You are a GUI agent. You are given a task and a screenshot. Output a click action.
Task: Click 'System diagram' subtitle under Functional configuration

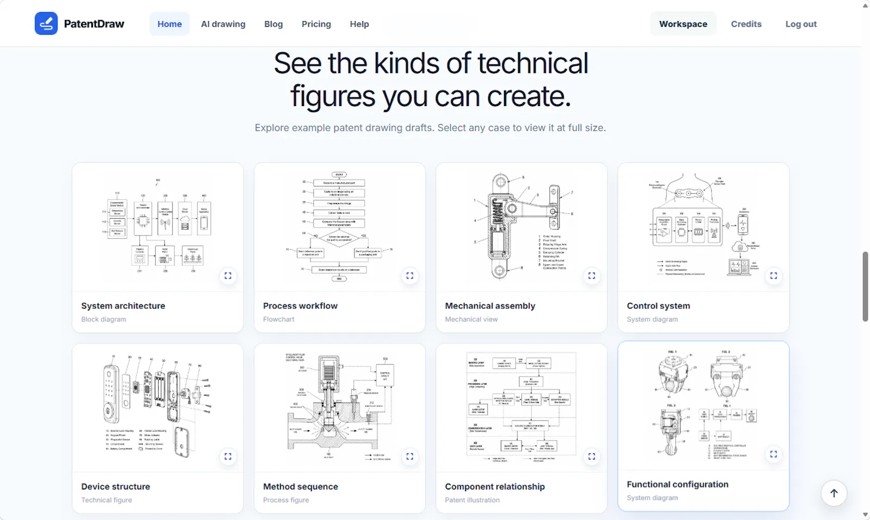coord(652,498)
